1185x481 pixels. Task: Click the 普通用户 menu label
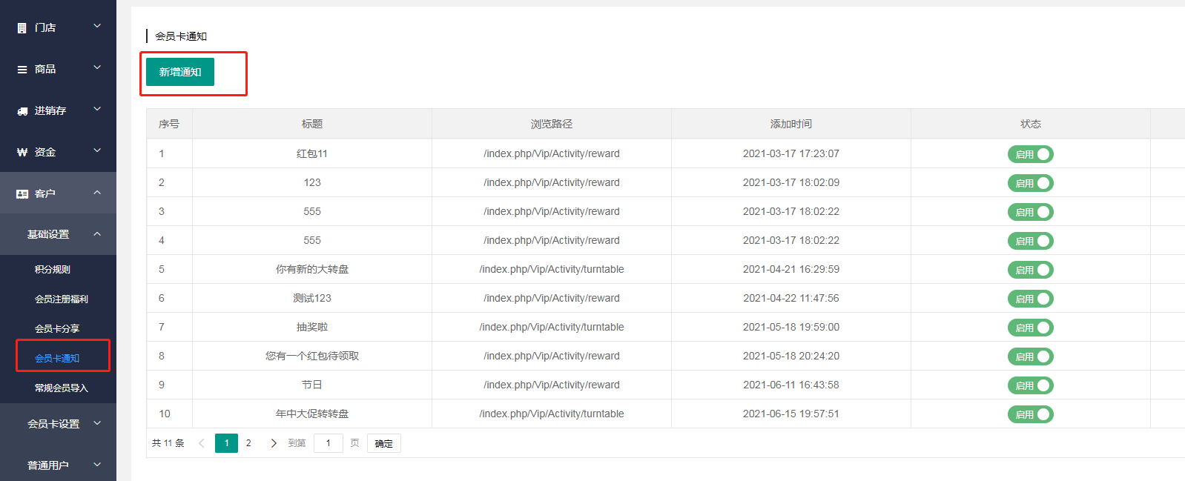(x=48, y=465)
